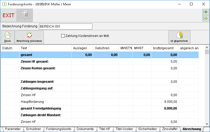This screenshot has width=210, height=132.
Task: Open the Sicherheiten tab
Action: (147, 129)
